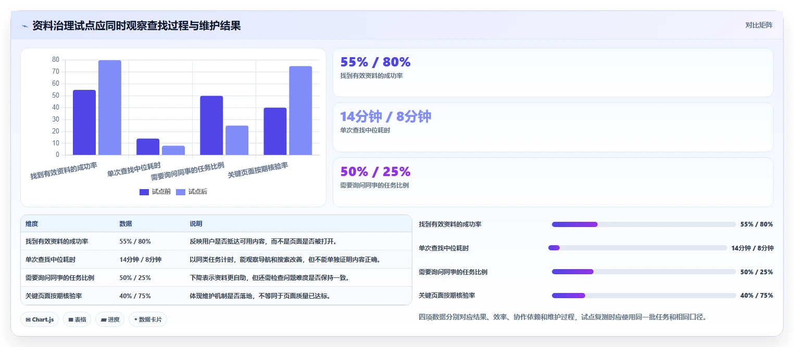Click the 14分钟 / 8分钟 data card
The image size is (794, 347).
(x=553, y=127)
